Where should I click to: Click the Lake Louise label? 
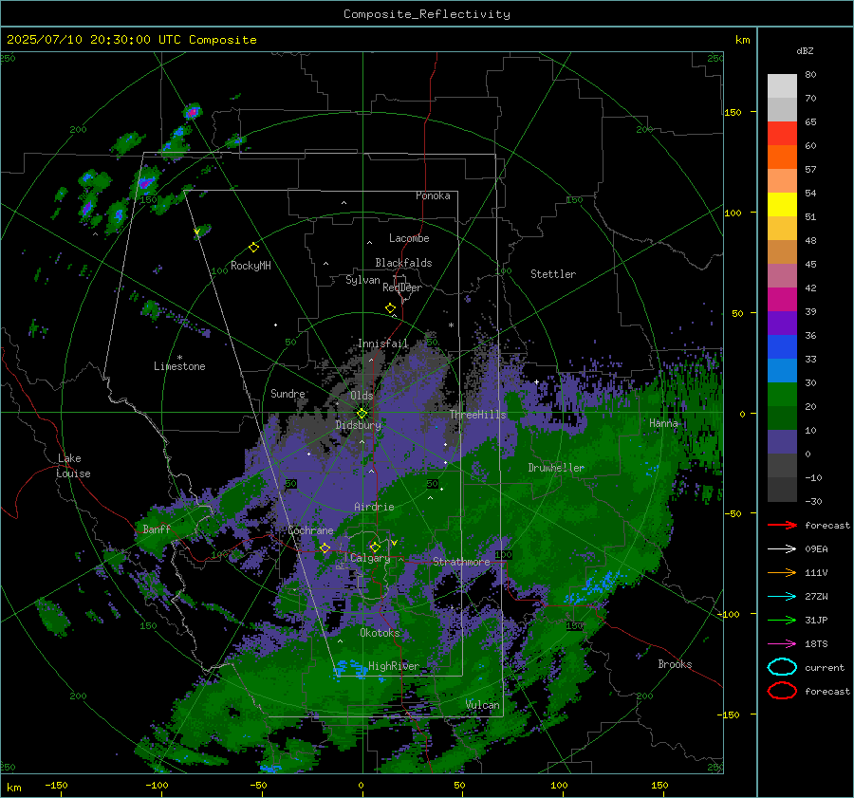click(x=73, y=466)
